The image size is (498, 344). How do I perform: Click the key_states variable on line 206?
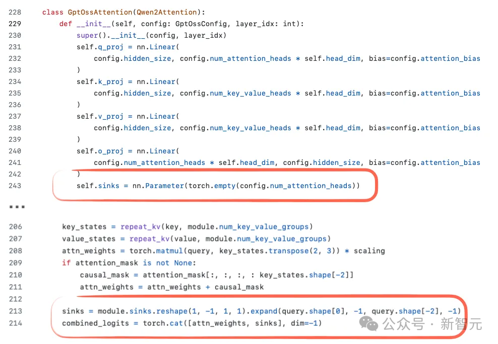coord(84,227)
